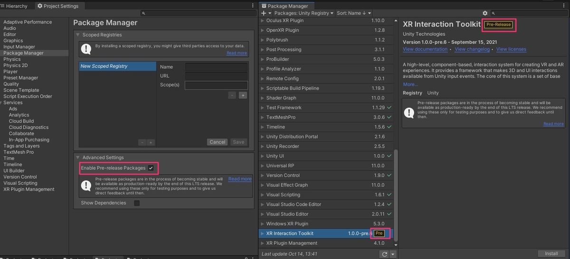Click Project Settings search field

(x=198, y=13)
